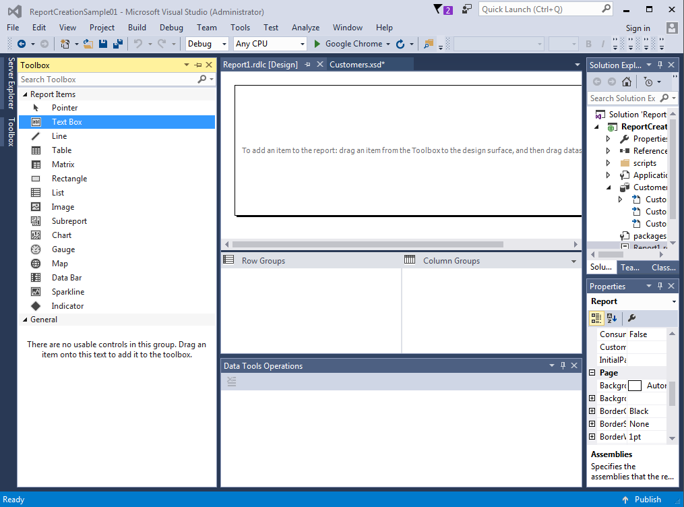Click the Solution Explorer Home icon

click(627, 82)
